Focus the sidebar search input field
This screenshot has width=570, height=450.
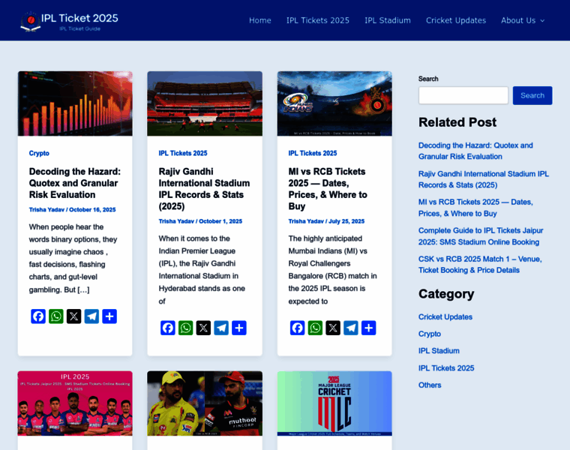coord(463,95)
